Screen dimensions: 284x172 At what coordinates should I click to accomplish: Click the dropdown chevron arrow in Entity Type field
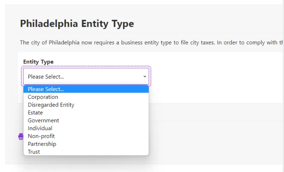[145, 76]
